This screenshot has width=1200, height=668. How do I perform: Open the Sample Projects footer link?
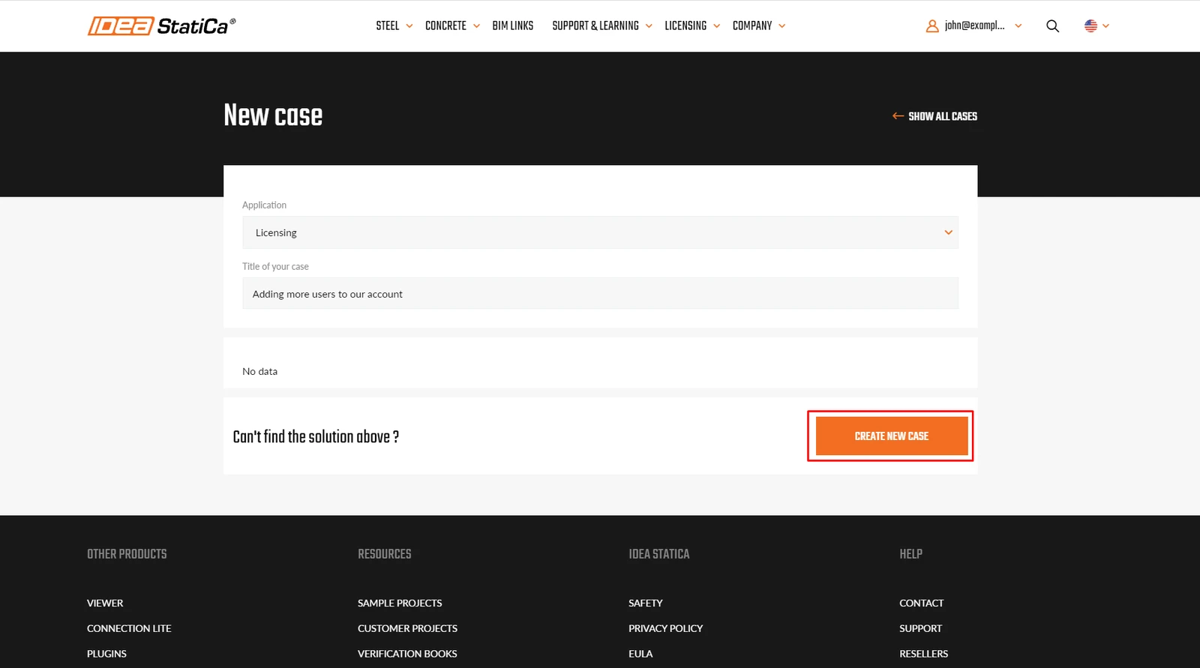tap(400, 603)
